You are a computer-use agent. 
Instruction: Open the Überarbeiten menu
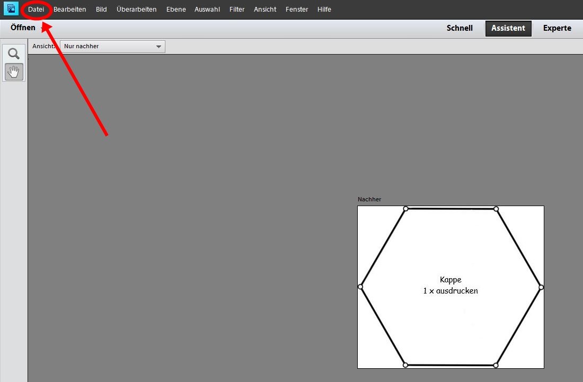coord(136,10)
